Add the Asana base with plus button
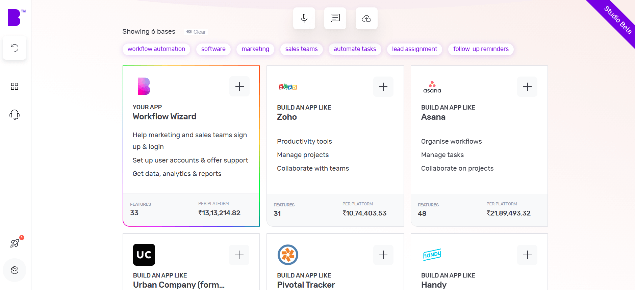The image size is (635, 290). [527, 87]
